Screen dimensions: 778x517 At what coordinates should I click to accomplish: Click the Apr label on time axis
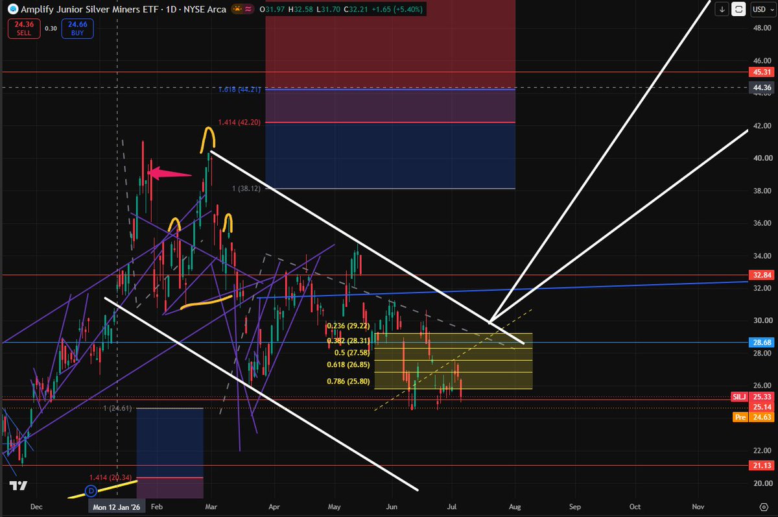click(274, 507)
